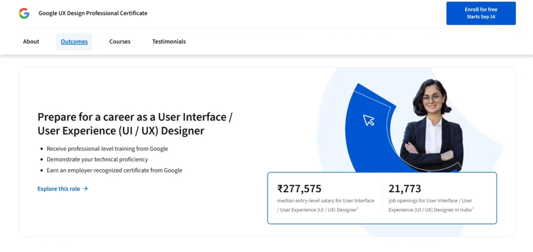Click the Google UX Design Professional Certificate title

93,14
